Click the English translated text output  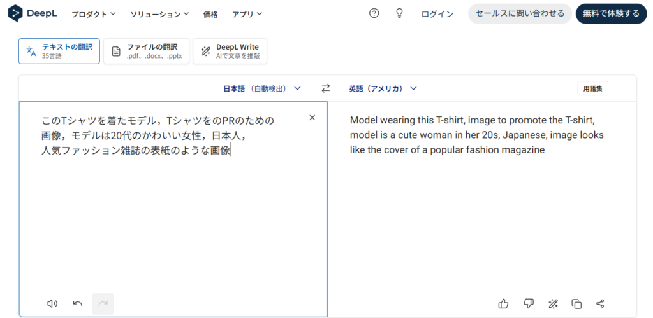(477, 135)
